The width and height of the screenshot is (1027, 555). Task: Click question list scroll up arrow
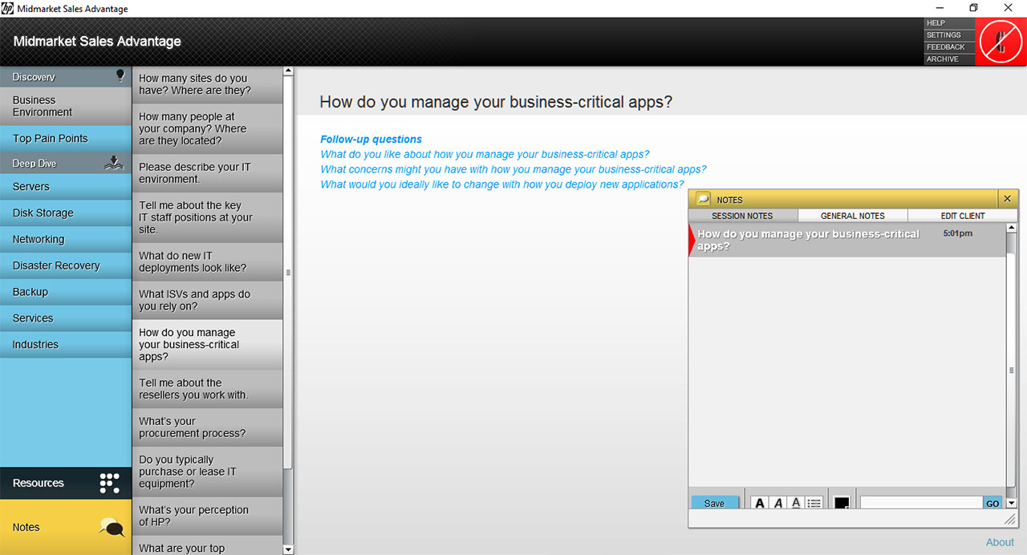coord(289,71)
